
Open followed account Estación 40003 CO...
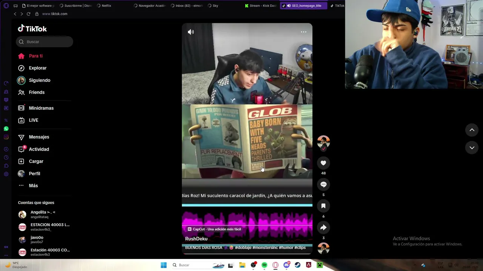44,252
